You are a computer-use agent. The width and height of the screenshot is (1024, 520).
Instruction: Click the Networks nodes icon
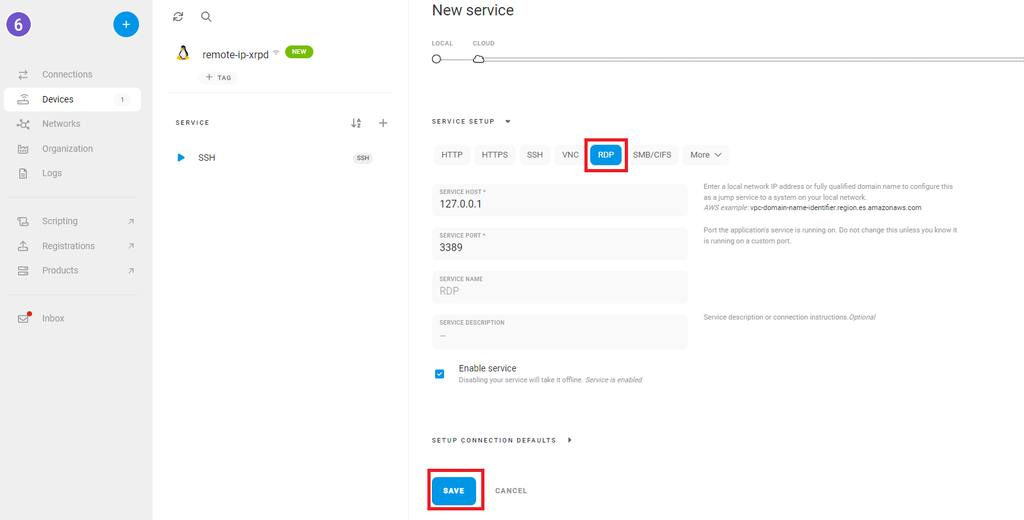point(23,124)
